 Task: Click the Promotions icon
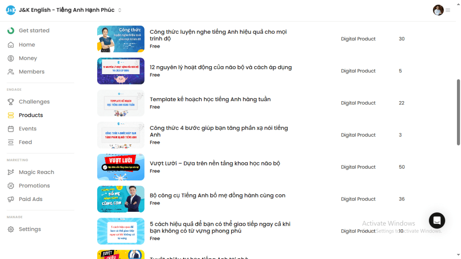10,185
